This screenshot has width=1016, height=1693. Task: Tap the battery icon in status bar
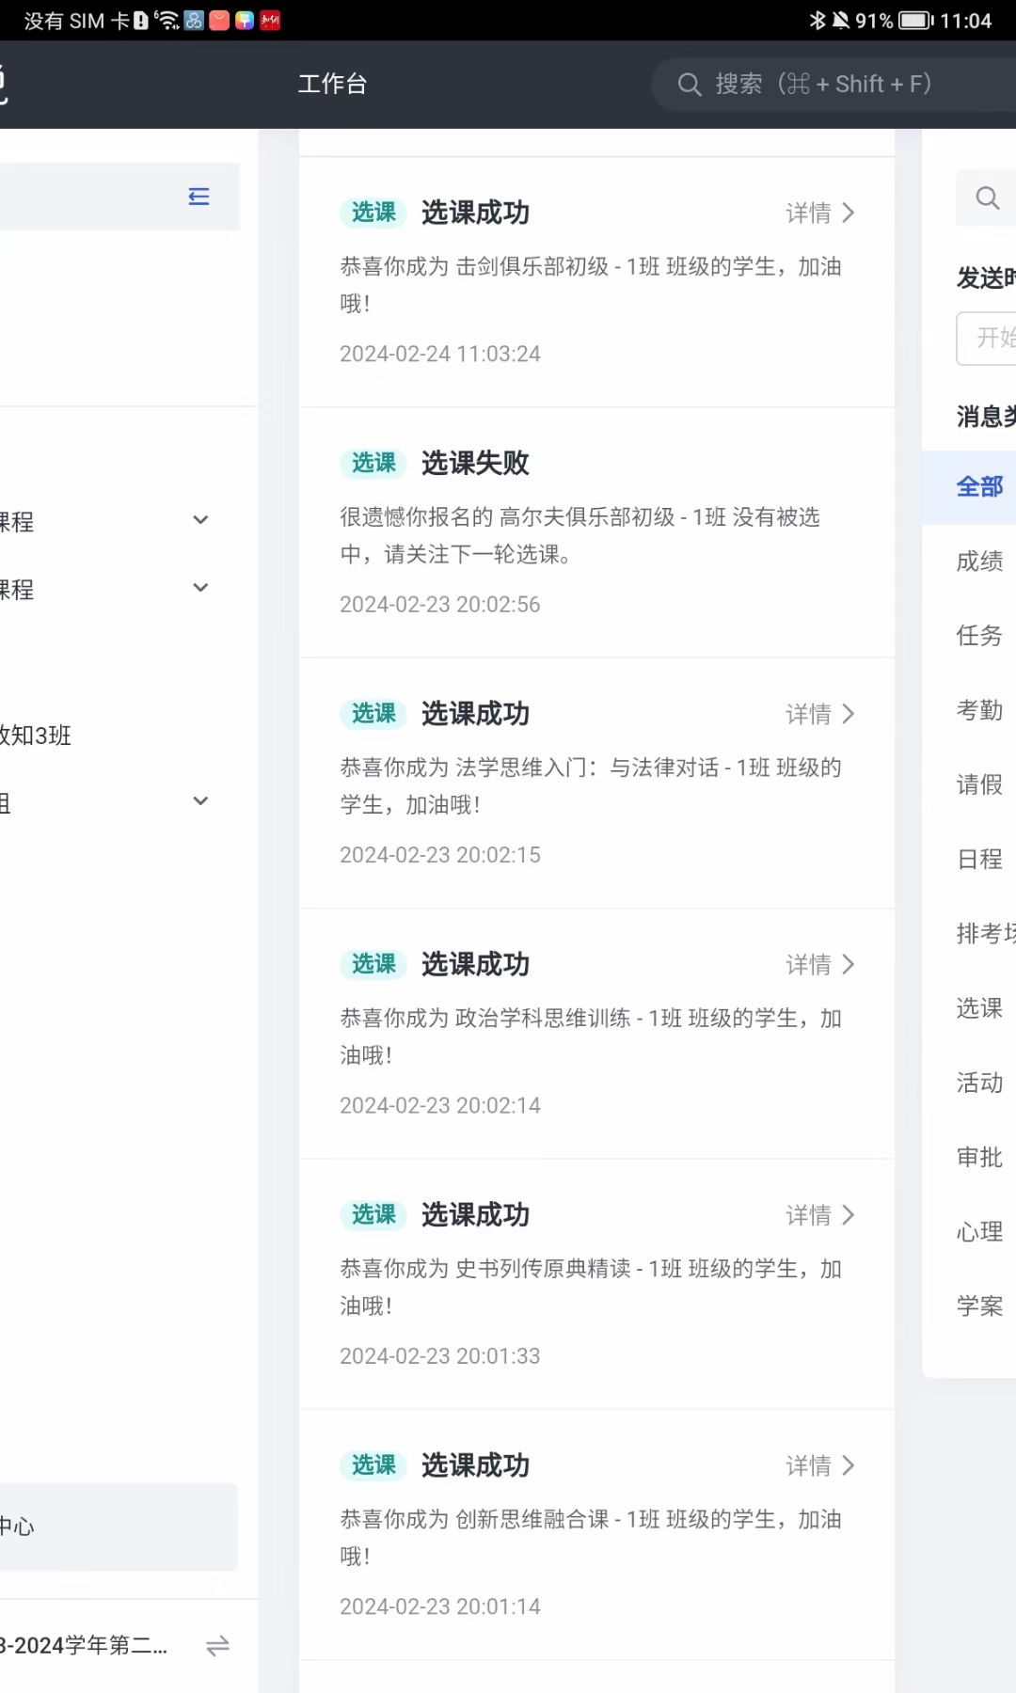915,21
